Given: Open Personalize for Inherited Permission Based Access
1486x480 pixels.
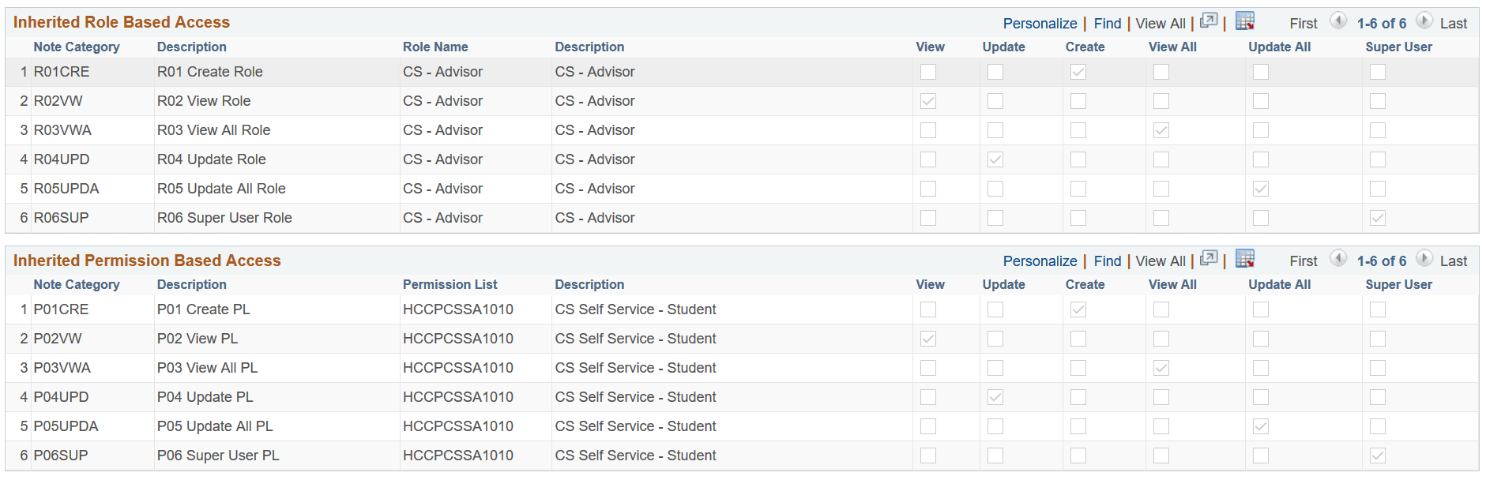Looking at the screenshot, I should tap(1040, 261).
